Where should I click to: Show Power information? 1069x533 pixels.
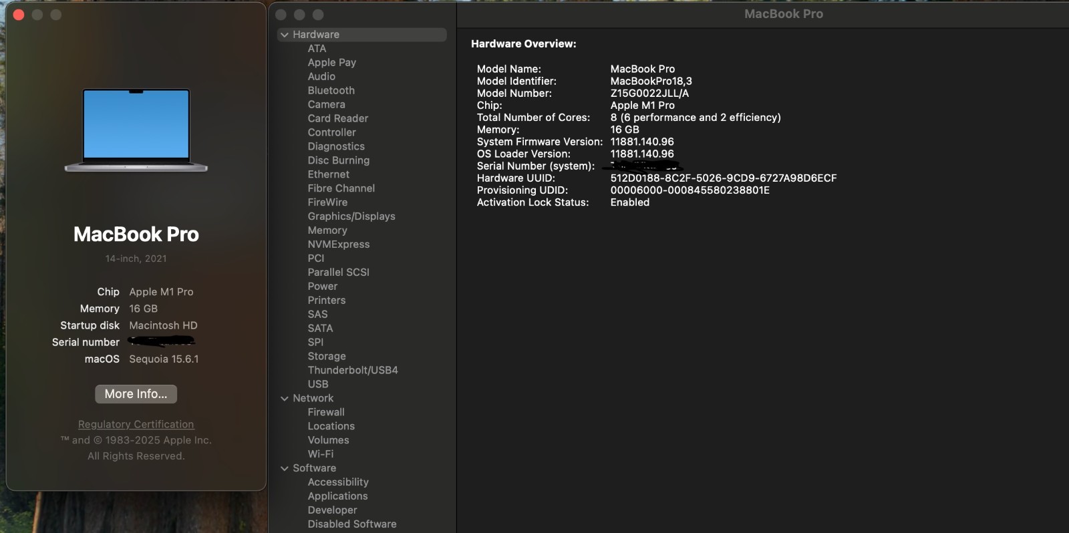pyautogui.click(x=322, y=287)
